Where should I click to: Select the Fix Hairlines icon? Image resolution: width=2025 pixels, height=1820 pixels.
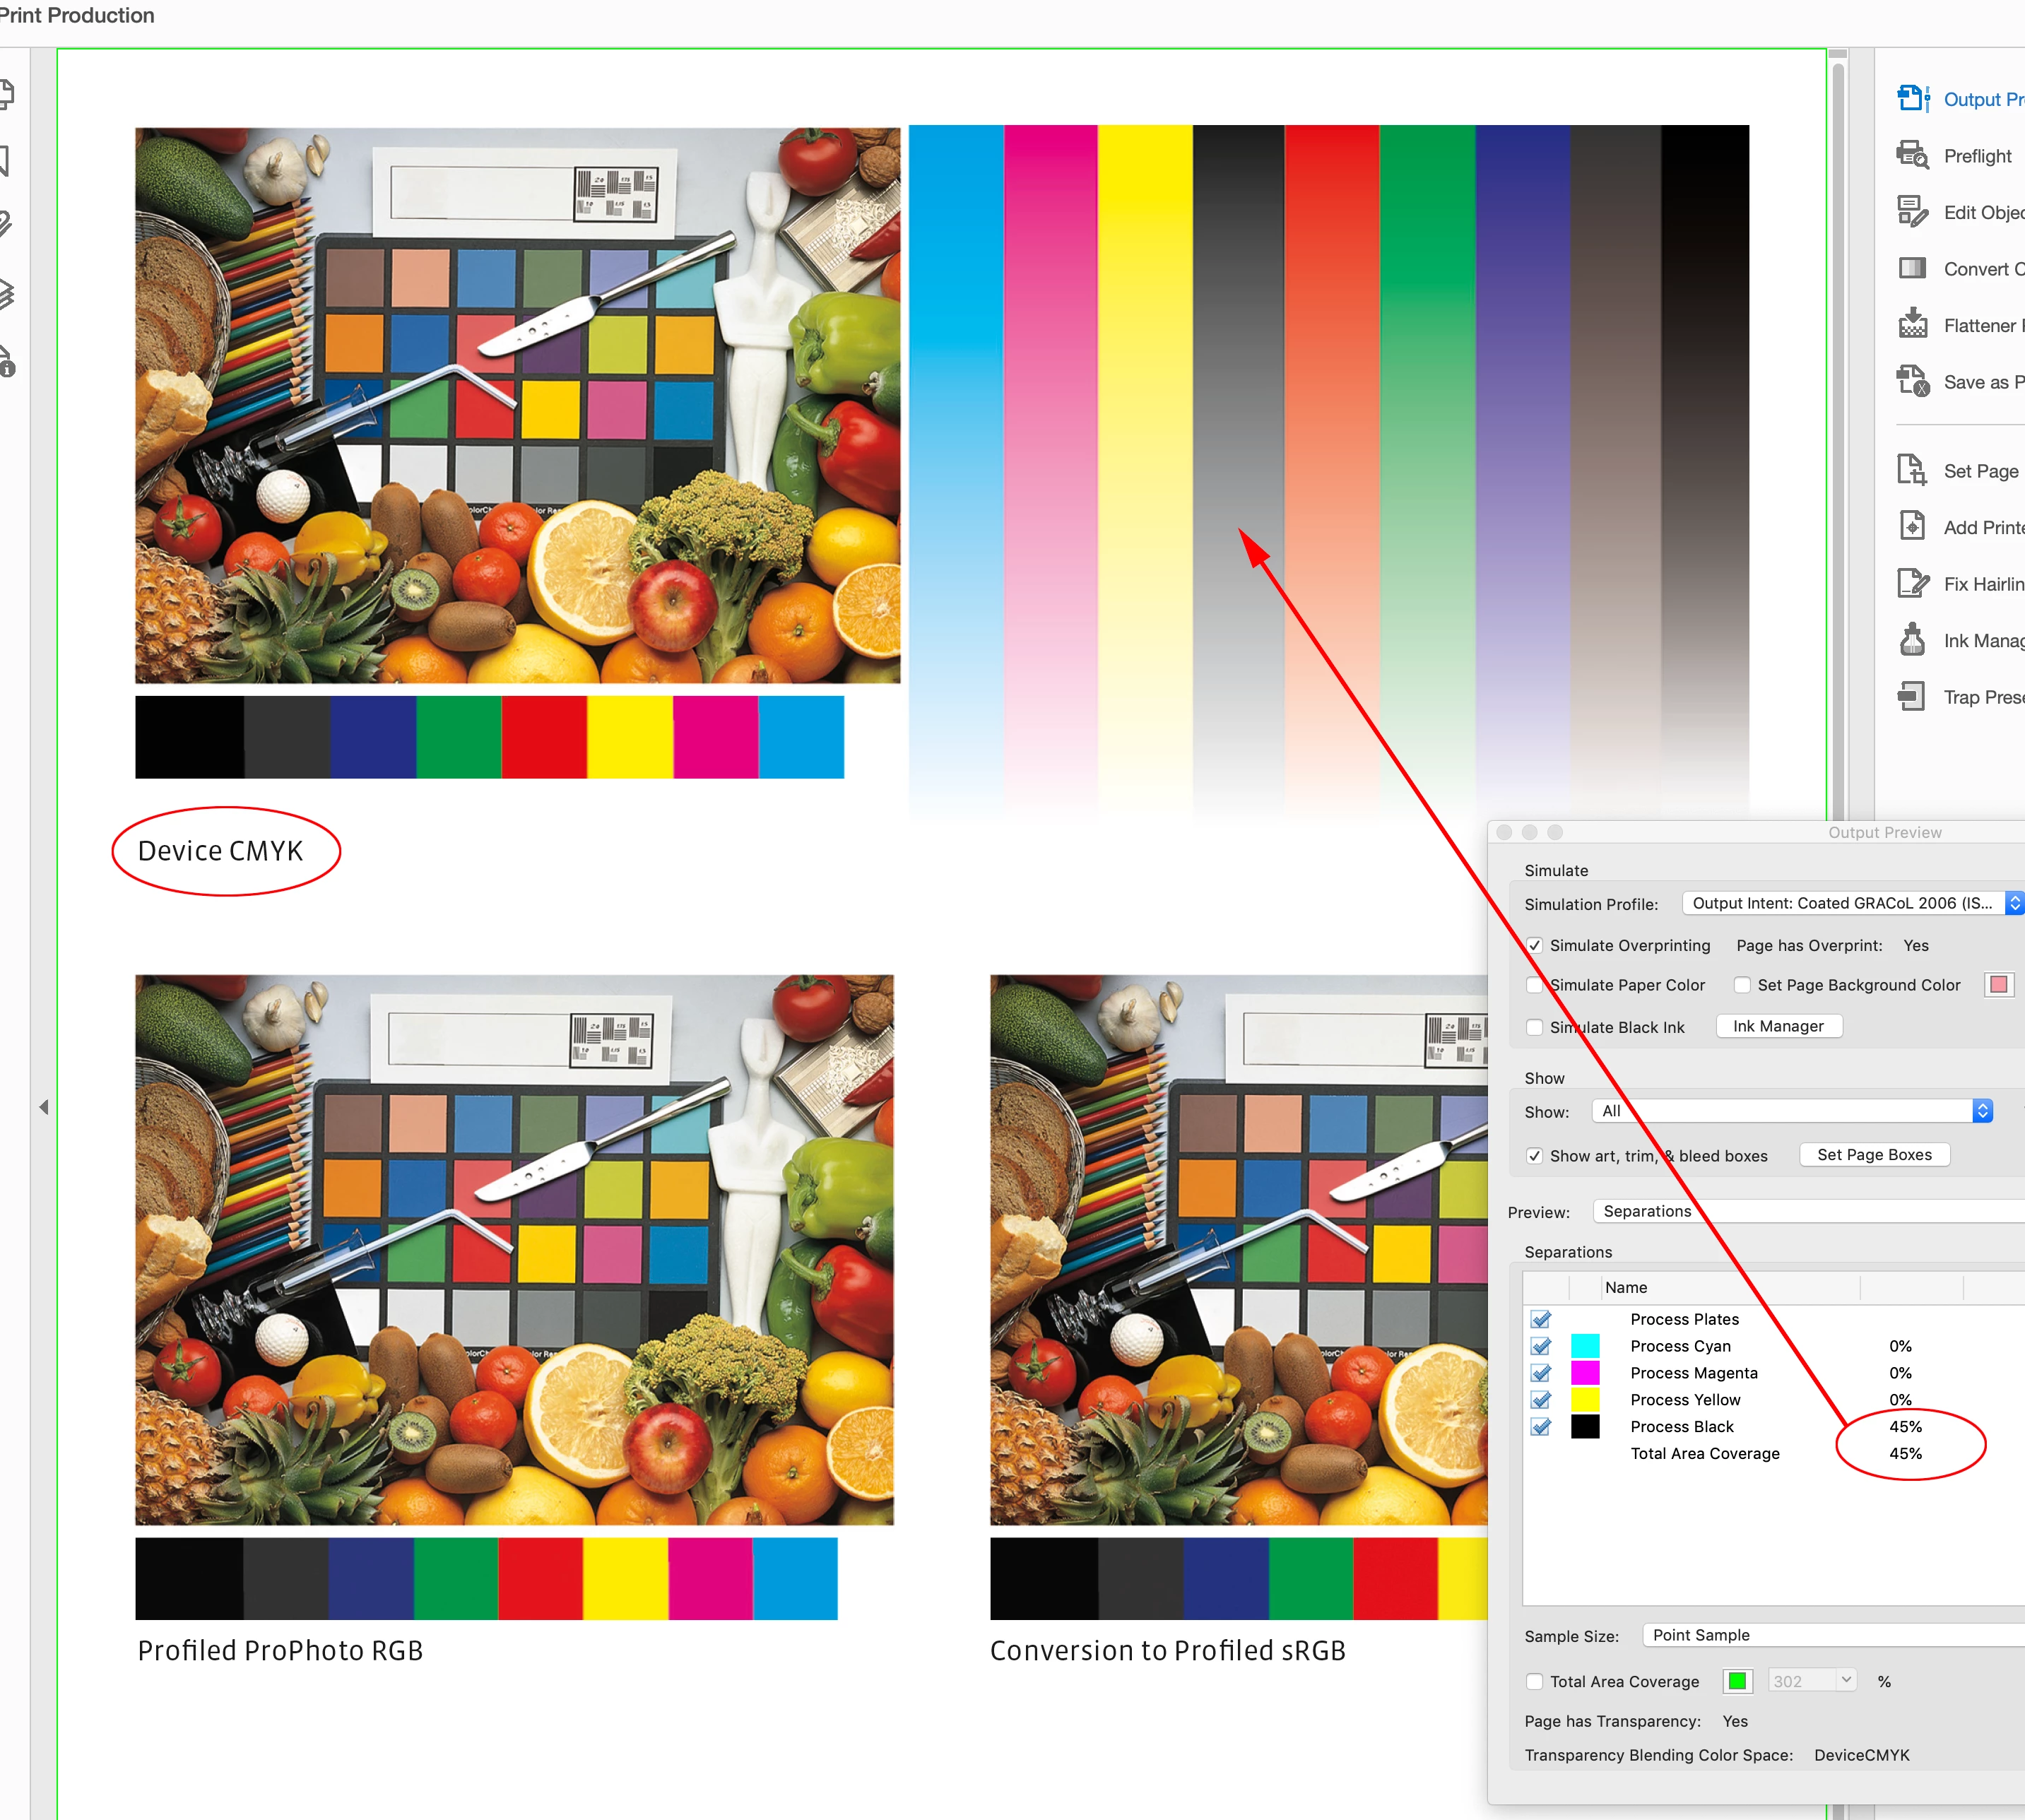(1912, 583)
